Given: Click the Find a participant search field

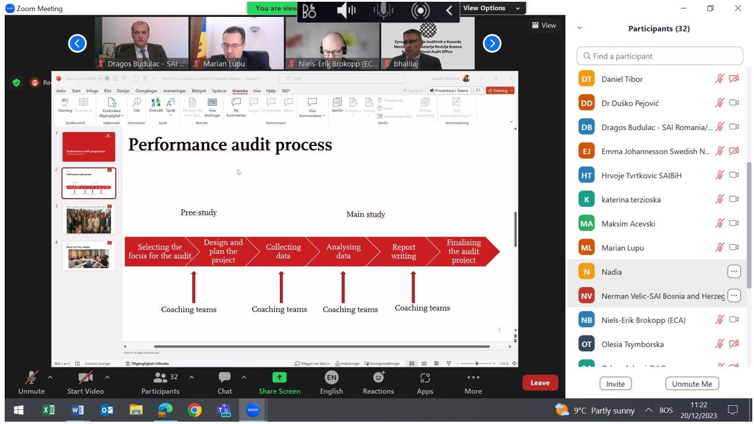Looking at the screenshot, I should [660, 56].
